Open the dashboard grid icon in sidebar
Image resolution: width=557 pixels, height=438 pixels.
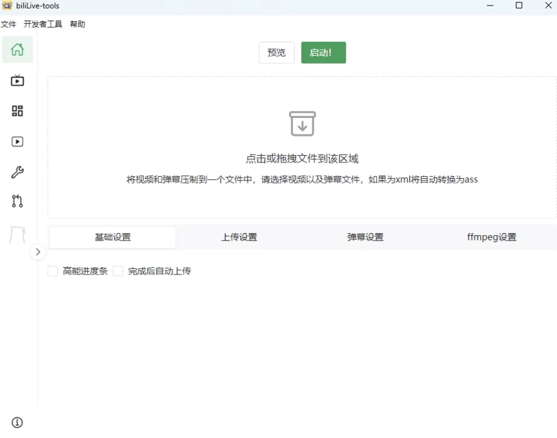pos(17,111)
